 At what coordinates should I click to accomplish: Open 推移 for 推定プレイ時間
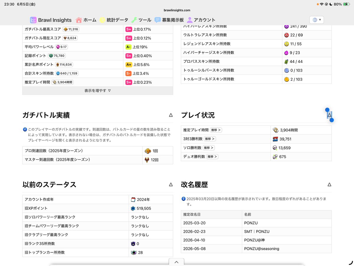click(216, 130)
